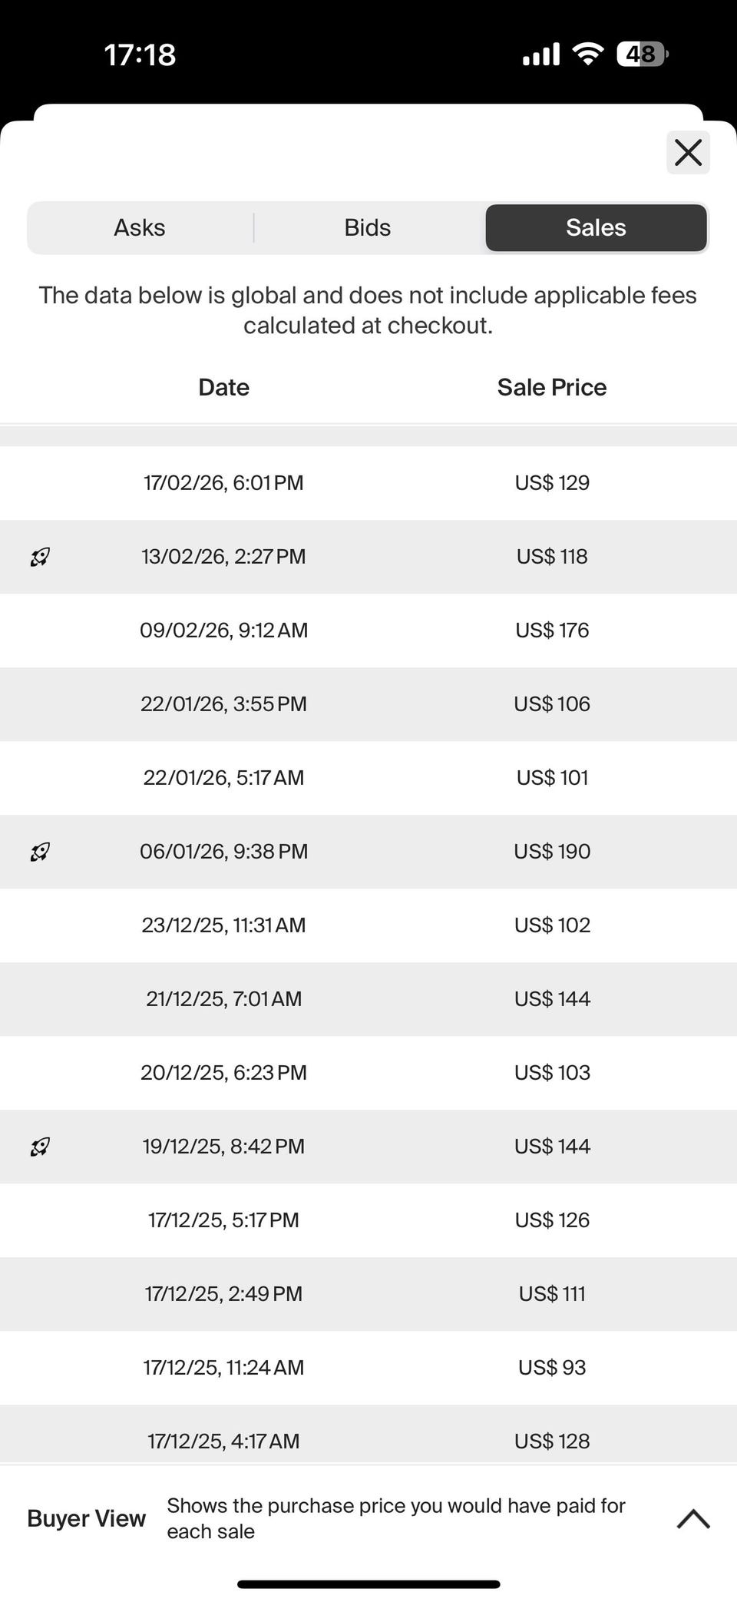Viewport: 737px width, 1602px height.
Task: Tap the home indicator bar
Action: tap(368, 1584)
